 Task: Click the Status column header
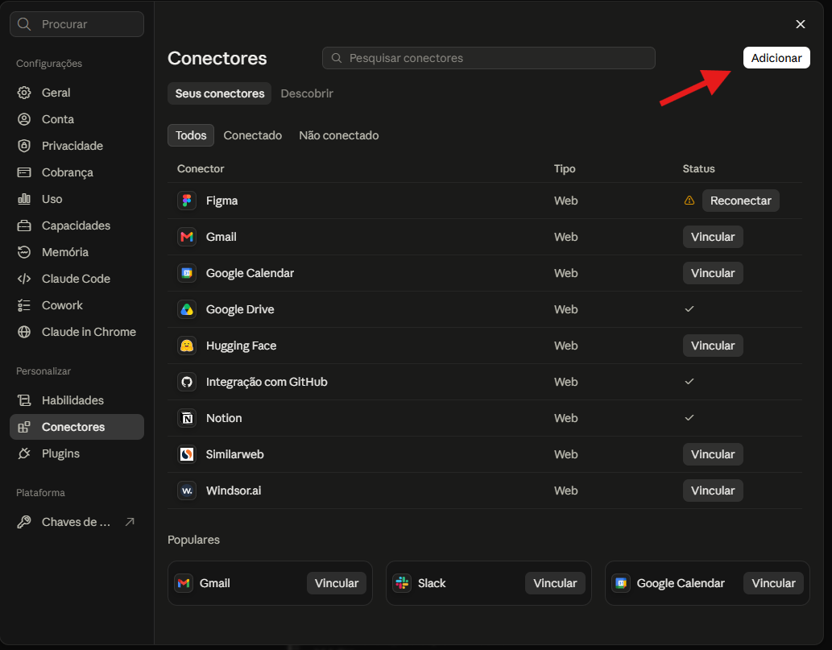[698, 168]
